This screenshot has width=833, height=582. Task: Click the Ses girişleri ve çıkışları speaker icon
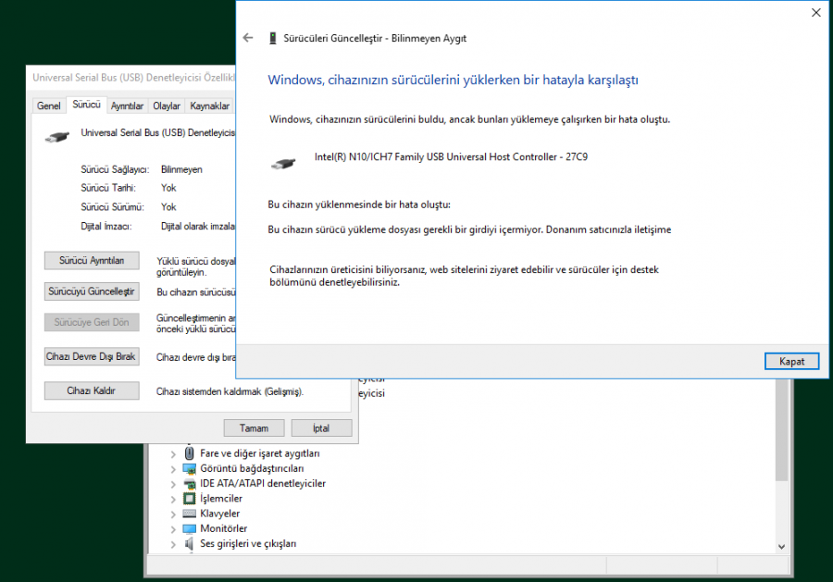190,543
